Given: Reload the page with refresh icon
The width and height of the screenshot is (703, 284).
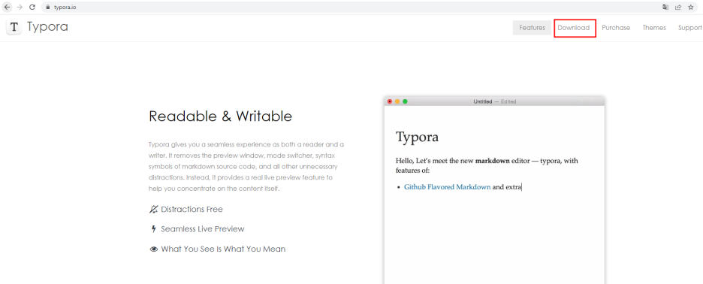Looking at the screenshot, I should point(32,8).
